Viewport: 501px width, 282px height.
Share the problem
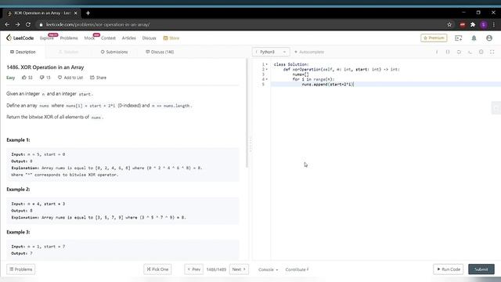98,78
